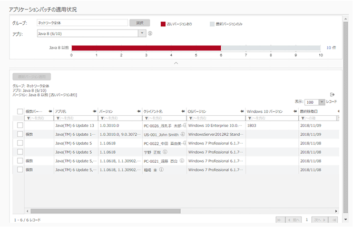This screenshot has height=227, width=353.
Task: Pin the アプリ名 column using its arrow icon
Action: tap(95, 111)
